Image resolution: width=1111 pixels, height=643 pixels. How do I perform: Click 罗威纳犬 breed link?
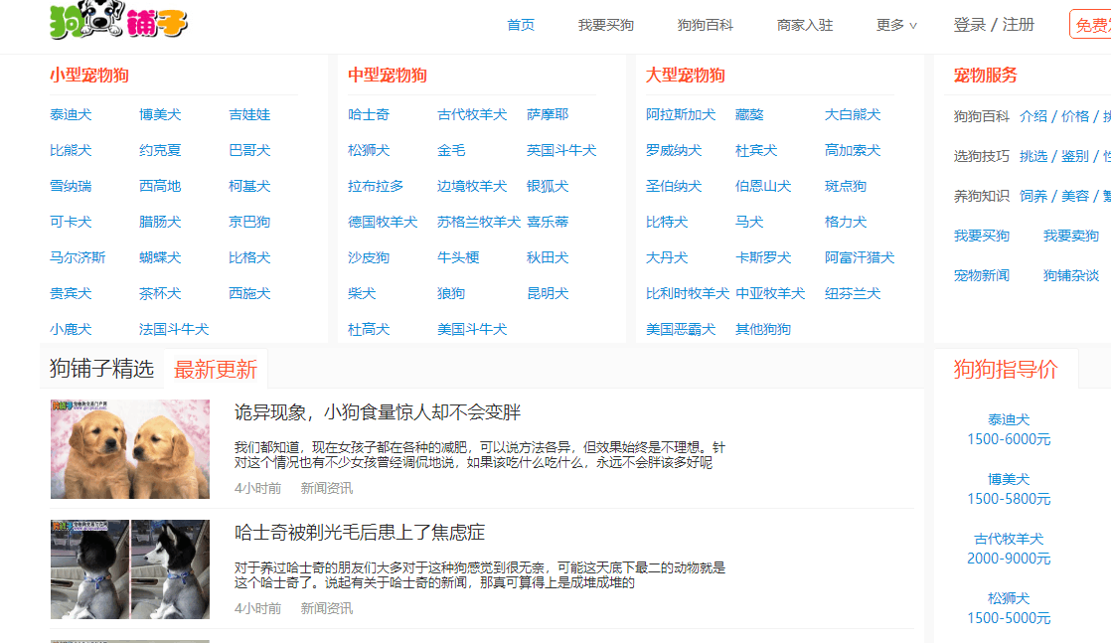674,150
